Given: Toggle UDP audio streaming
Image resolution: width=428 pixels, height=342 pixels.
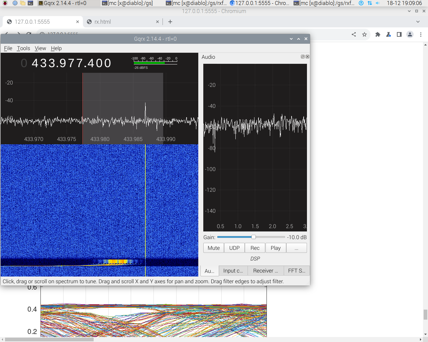Looking at the screenshot, I should (234, 248).
